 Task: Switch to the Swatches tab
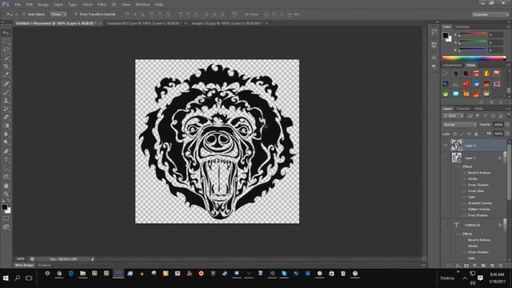(x=462, y=26)
